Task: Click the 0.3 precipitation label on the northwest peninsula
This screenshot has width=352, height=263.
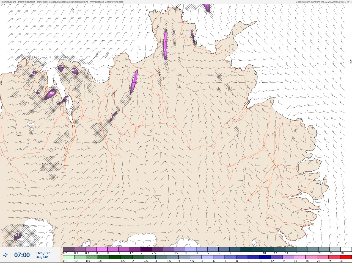Action: coord(33,74)
